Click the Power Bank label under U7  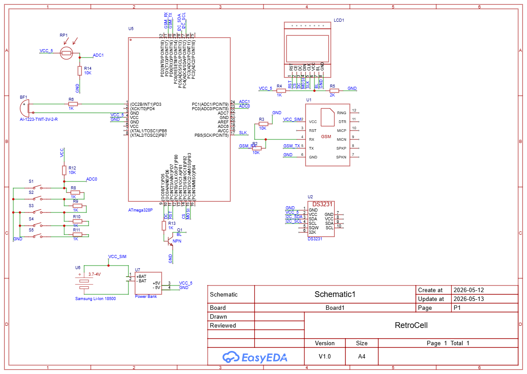pos(146,297)
